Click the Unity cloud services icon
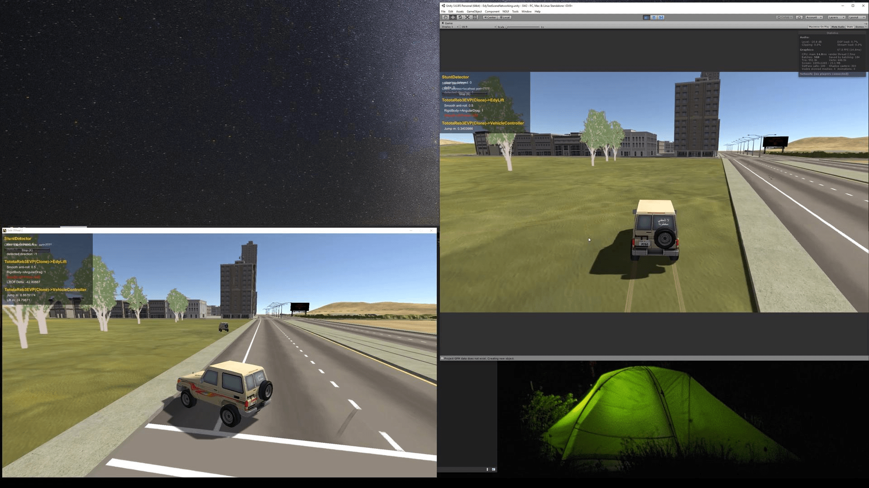 (799, 17)
